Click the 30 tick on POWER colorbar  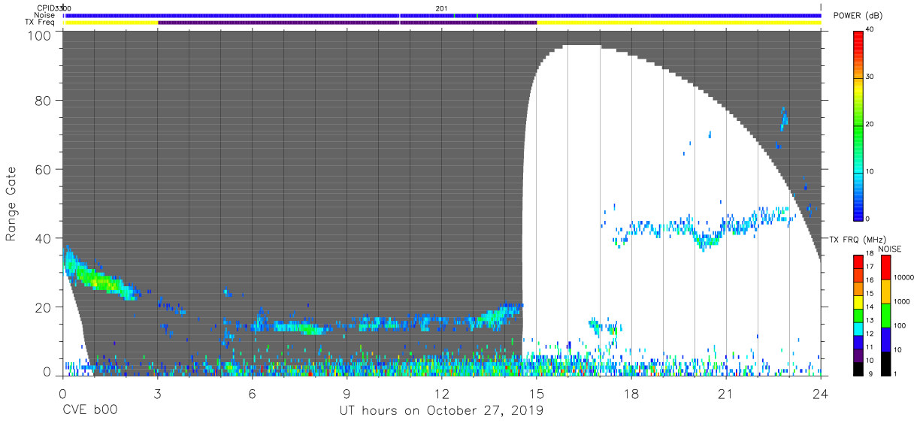pyautogui.click(x=869, y=77)
